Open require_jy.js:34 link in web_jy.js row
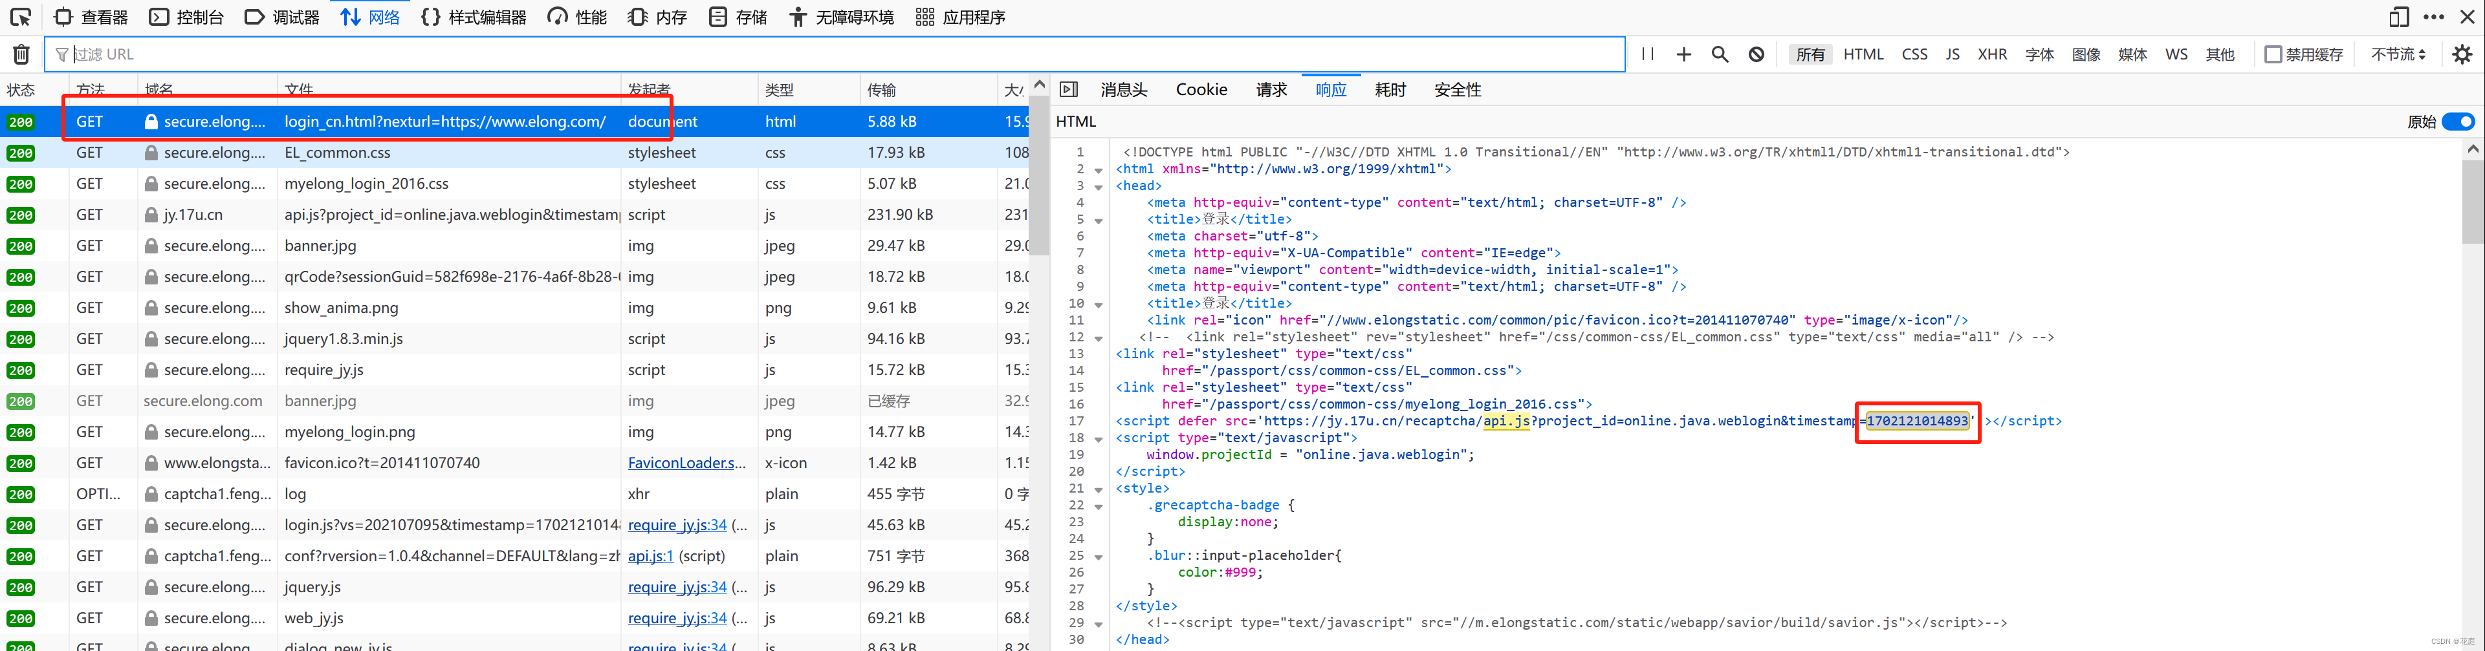2485x651 pixels. [x=677, y=617]
